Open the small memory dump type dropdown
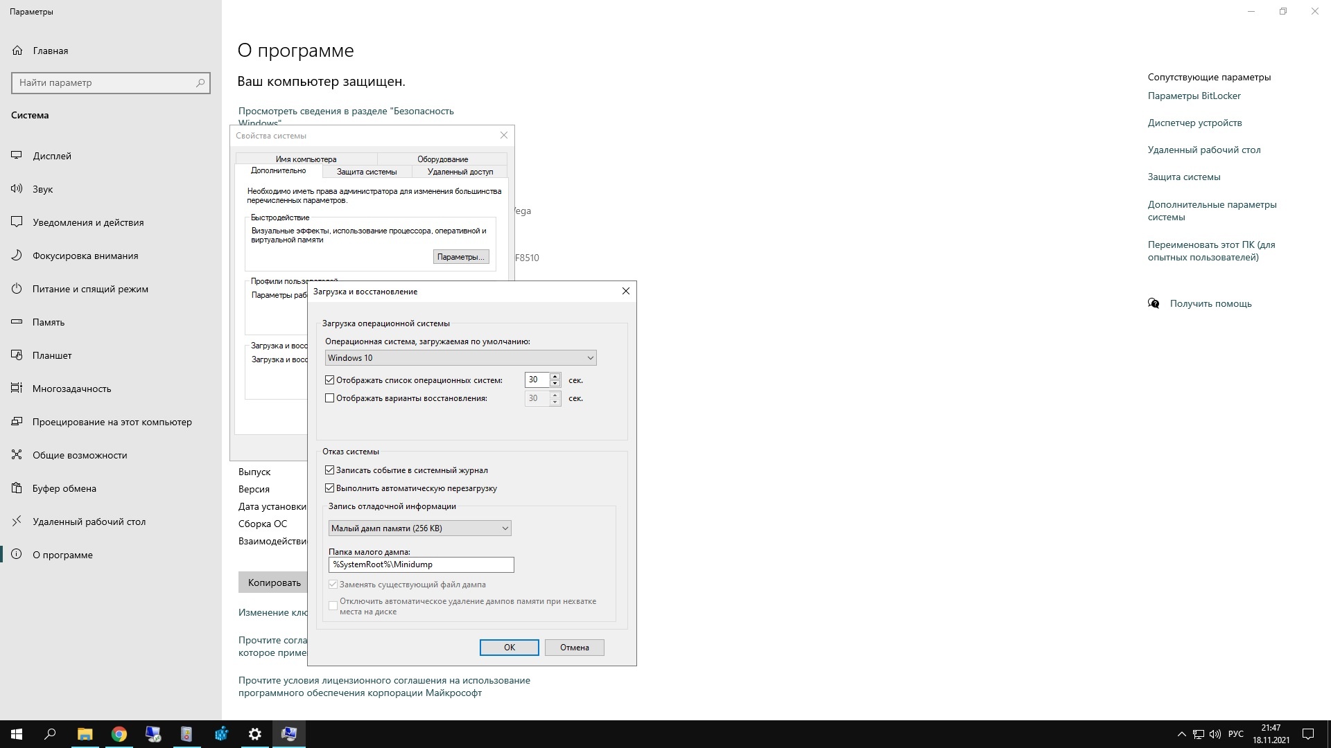Viewport: 1331px width, 748px height. (419, 528)
